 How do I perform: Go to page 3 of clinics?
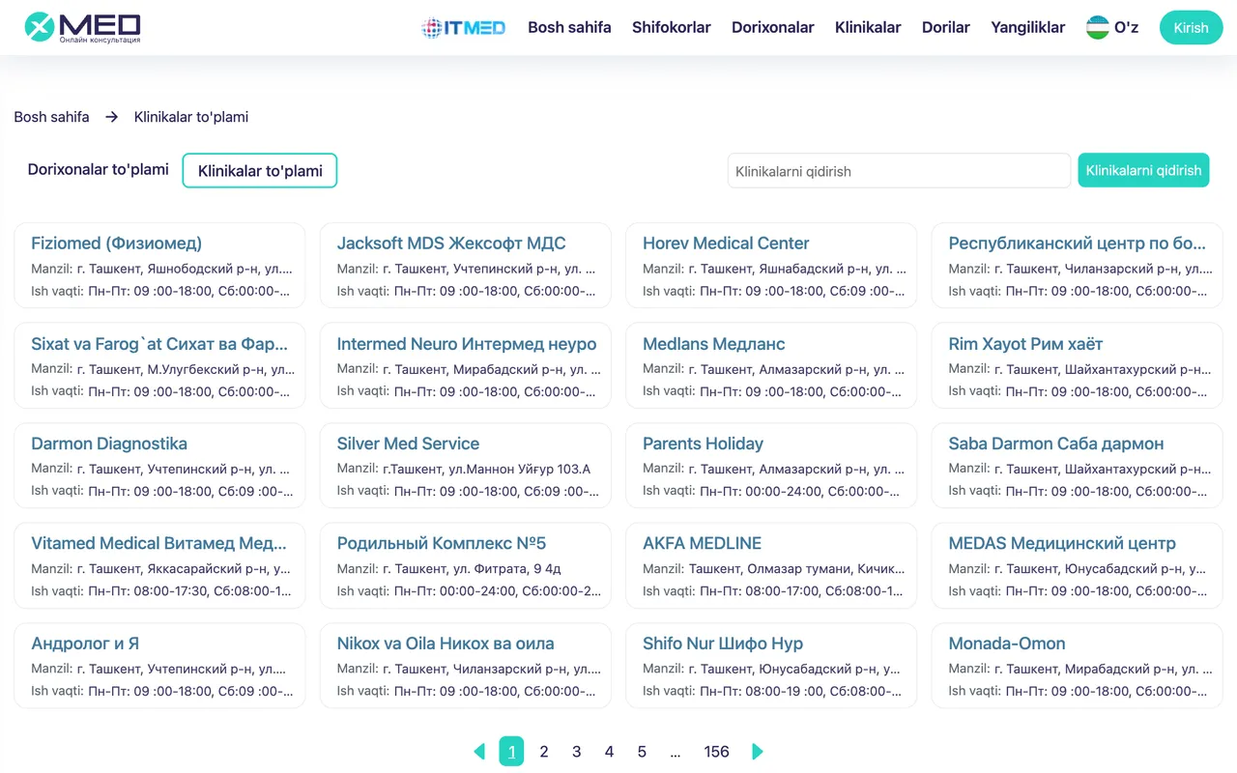tap(577, 752)
